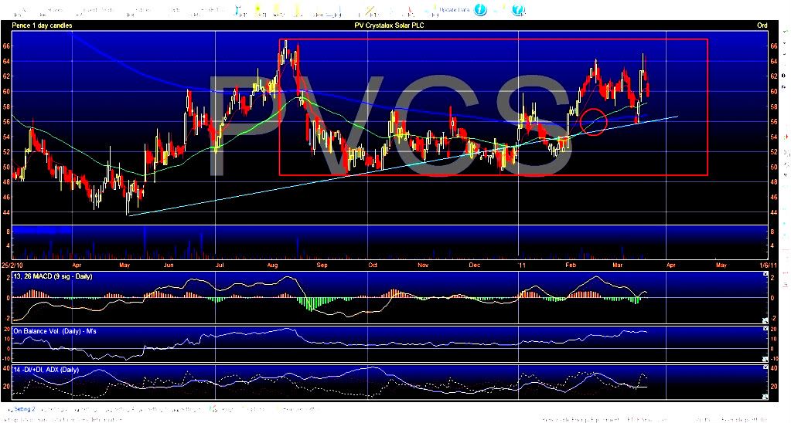Screen dimensions: 791x423
Task: Click the 'Ord' share type label
Action: pyautogui.click(x=762, y=25)
